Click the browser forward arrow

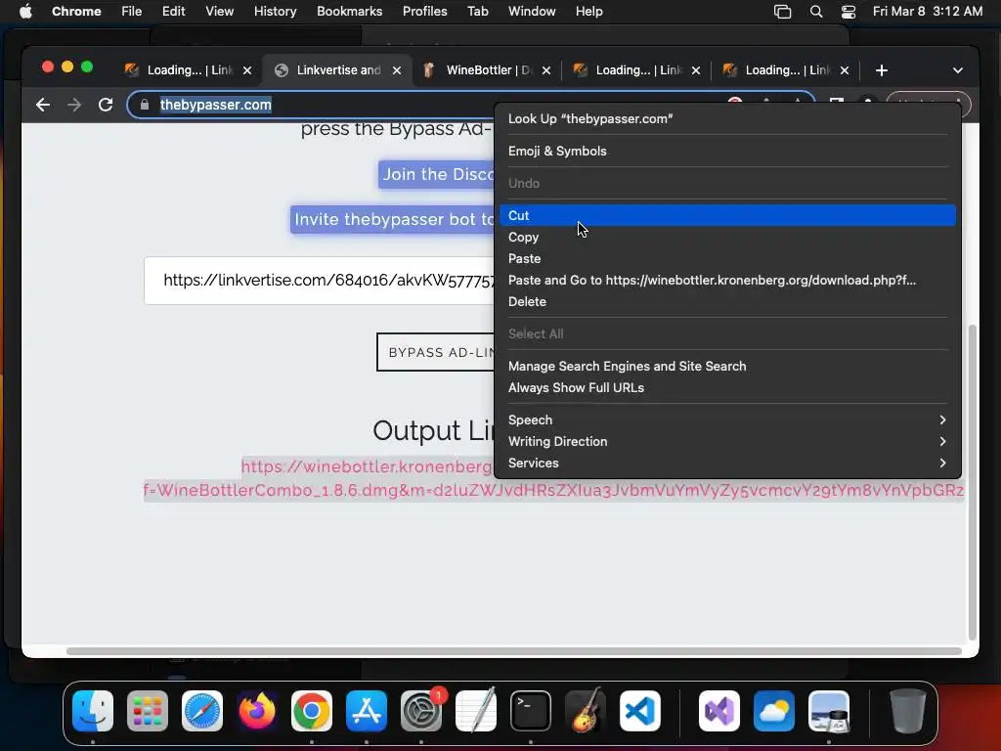coord(74,105)
